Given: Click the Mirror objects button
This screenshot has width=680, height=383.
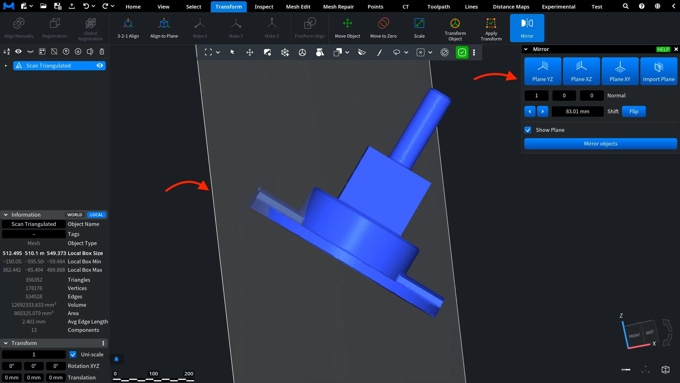Looking at the screenshot, I should pos(600,144).
